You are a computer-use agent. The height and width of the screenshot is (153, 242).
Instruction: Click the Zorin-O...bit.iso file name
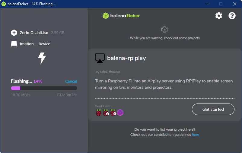point(34,33)
